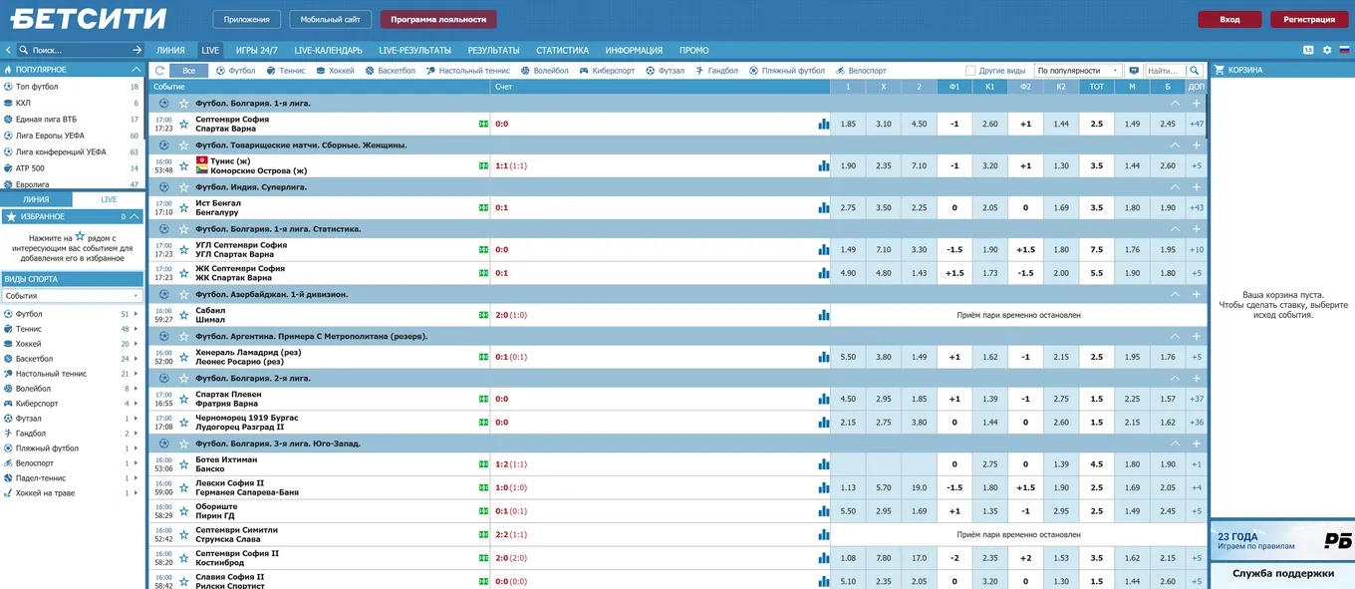Favorite the Индия Суперлига league header
The height and width of the screenshot is (589, 1355).
(x=183, y=187)
